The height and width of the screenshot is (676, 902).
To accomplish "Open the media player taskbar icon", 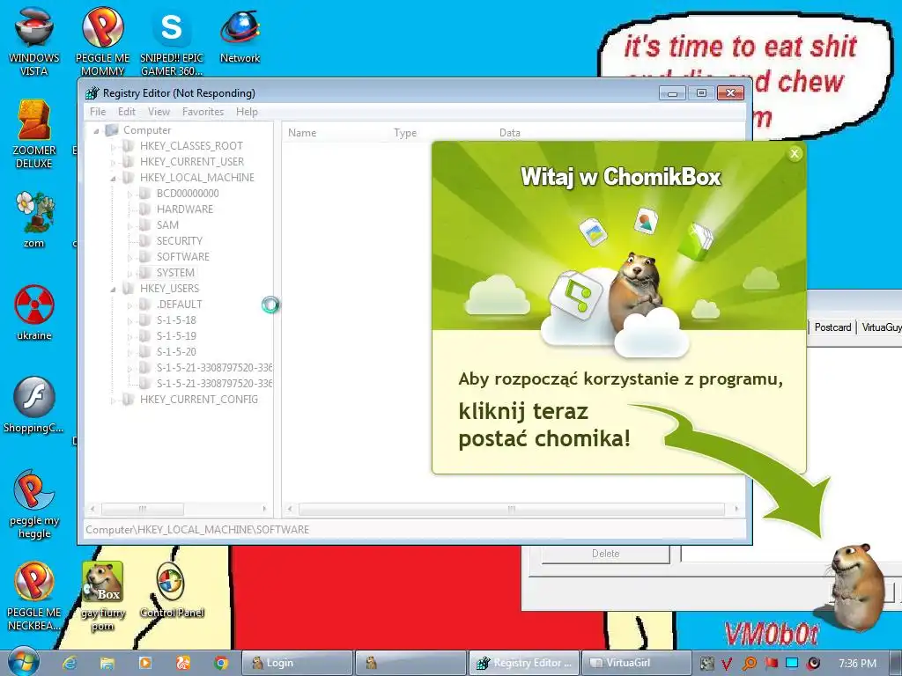I will 145,663.
